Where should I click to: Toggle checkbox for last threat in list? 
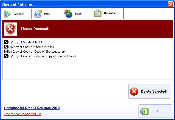tap(6, 56)
